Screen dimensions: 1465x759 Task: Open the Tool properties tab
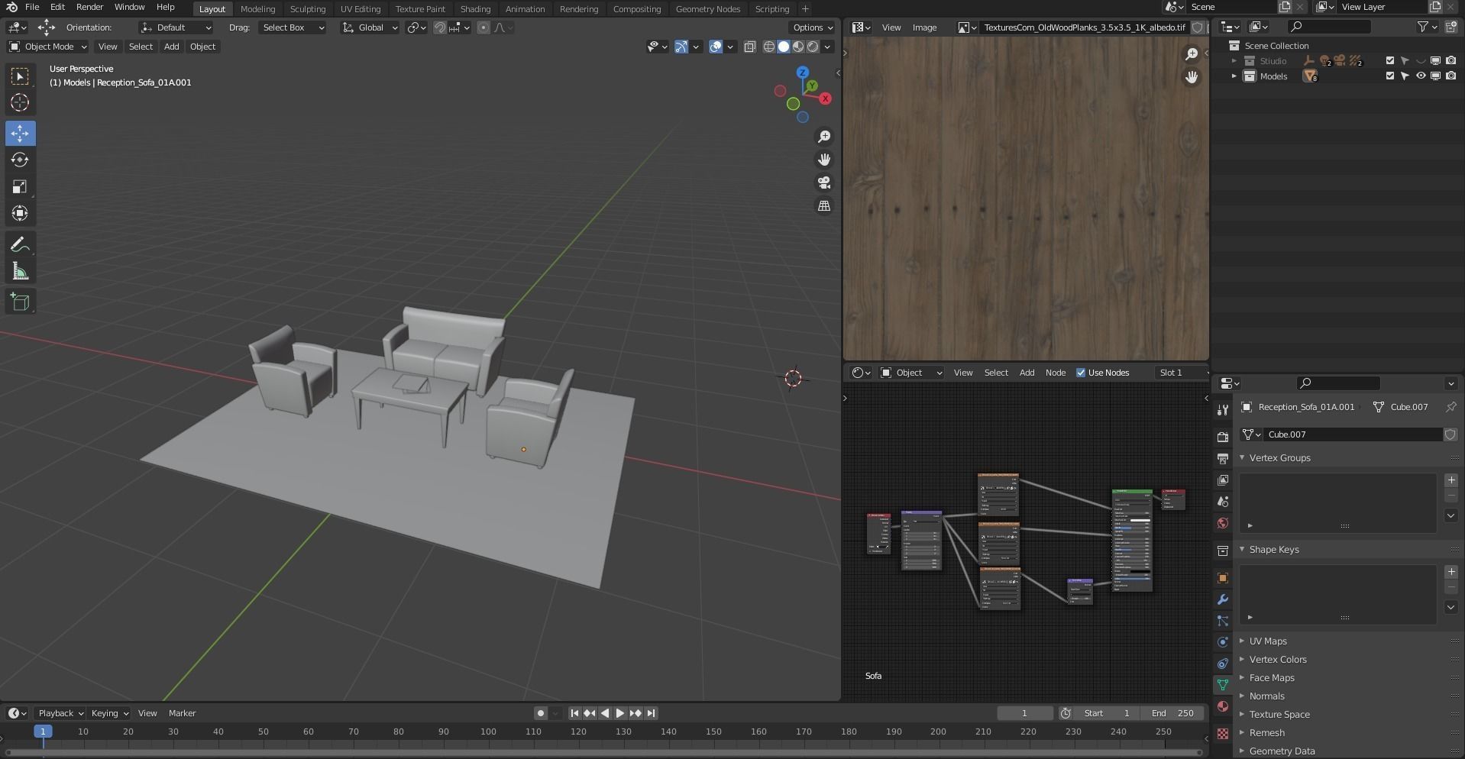pyautogui.click(x=1223, y=409)
